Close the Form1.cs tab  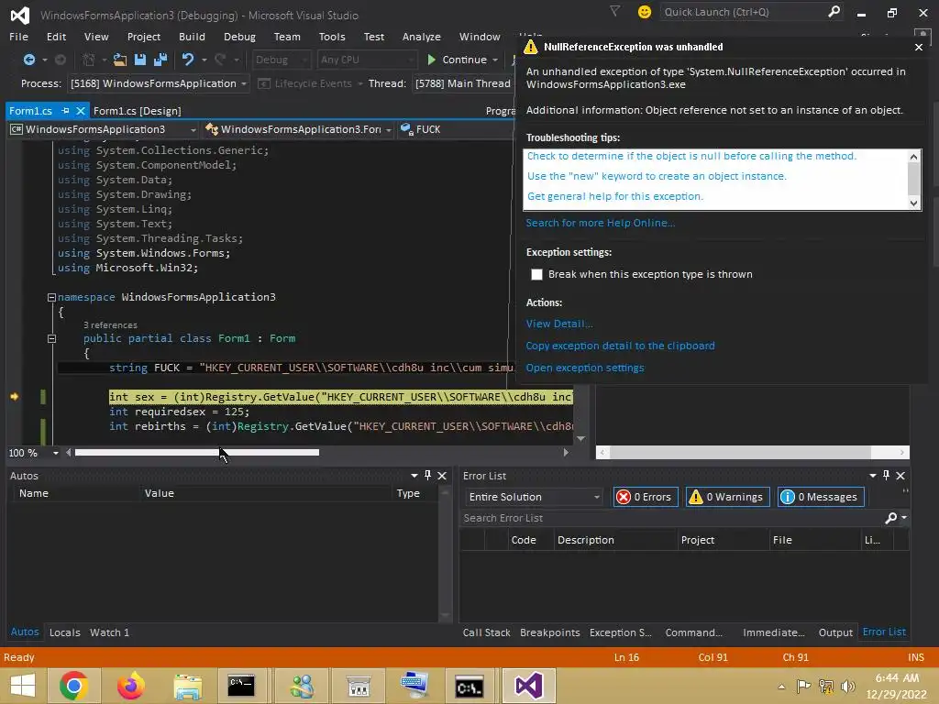[x=81, y=111]
